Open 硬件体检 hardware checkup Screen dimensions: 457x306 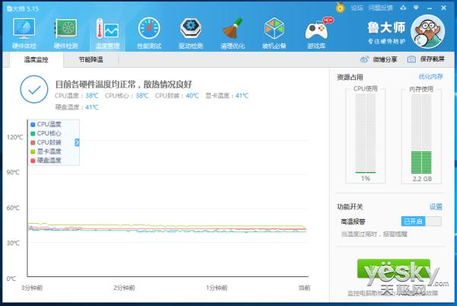[x=24, y=33]
